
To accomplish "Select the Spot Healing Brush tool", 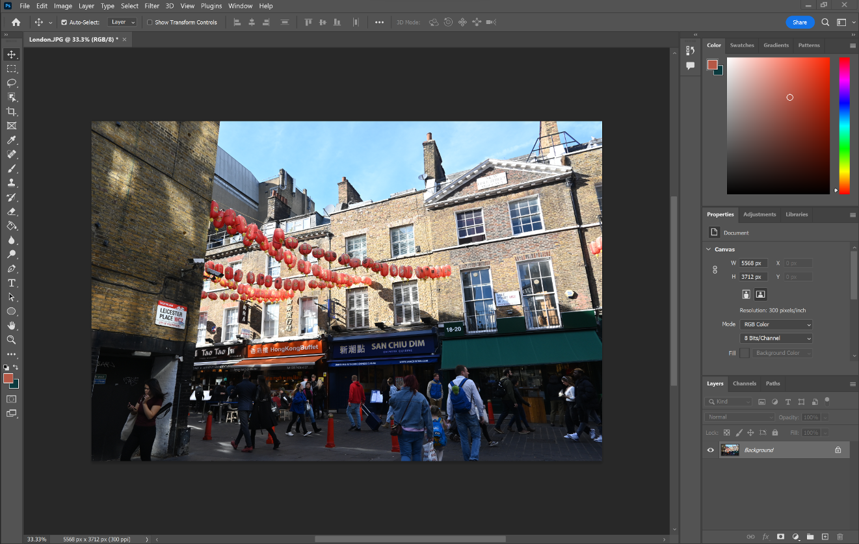I will pyautogui.click(x=12, y=154).
